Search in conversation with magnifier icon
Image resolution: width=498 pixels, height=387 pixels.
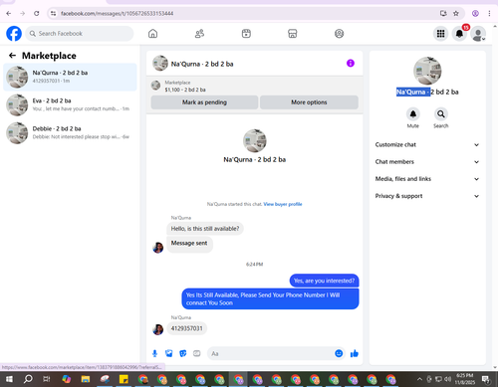[x=441, y=114]
